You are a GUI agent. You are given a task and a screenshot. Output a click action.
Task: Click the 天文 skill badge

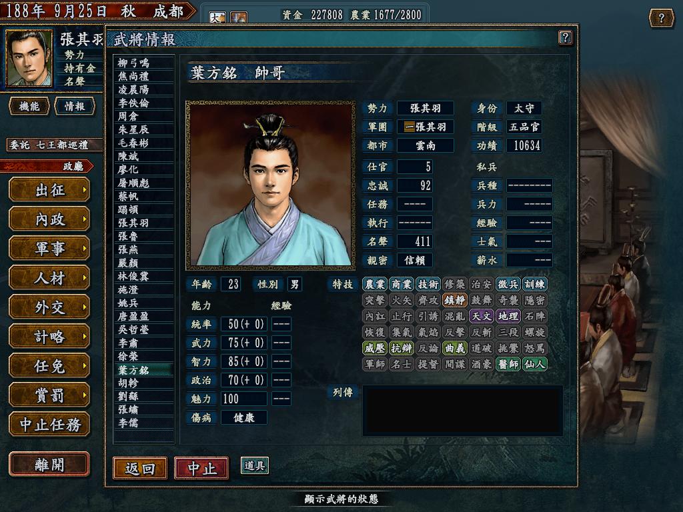click(482, 316)
